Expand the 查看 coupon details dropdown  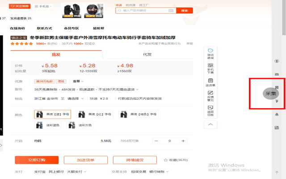point(78,81)
